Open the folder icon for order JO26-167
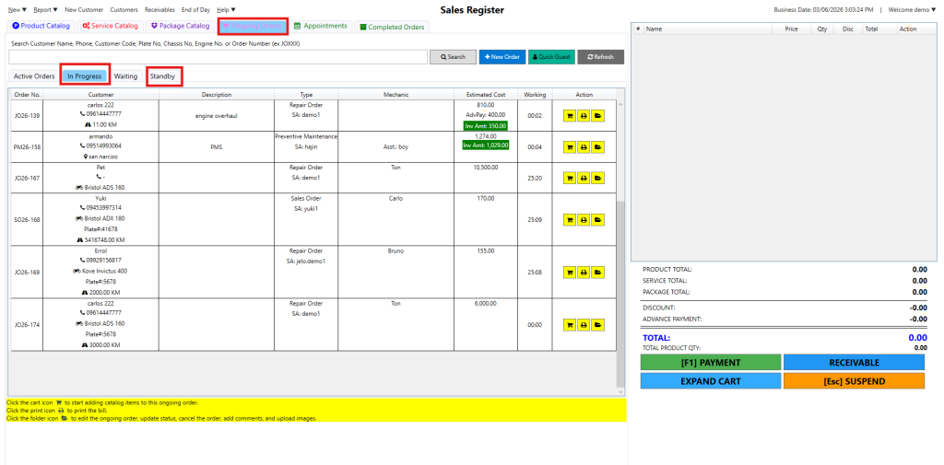The image size is (944, 465). [x=597, y=178]
